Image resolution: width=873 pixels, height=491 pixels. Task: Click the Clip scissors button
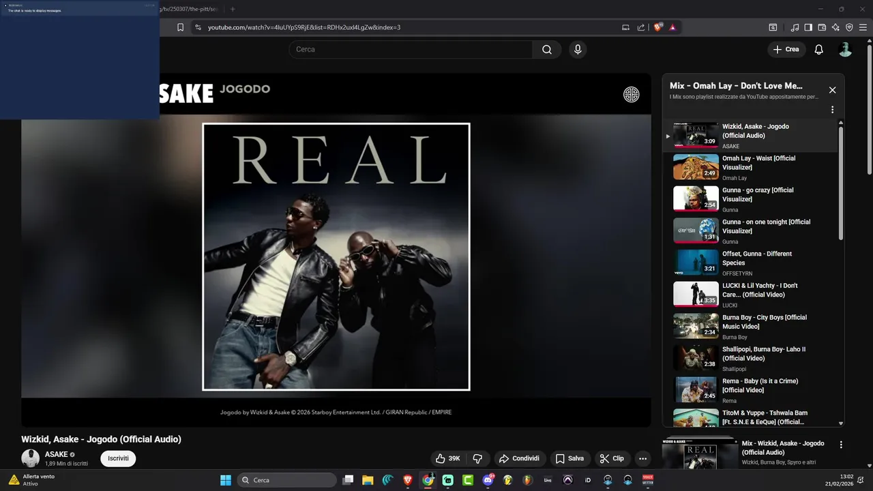(612, 458)
